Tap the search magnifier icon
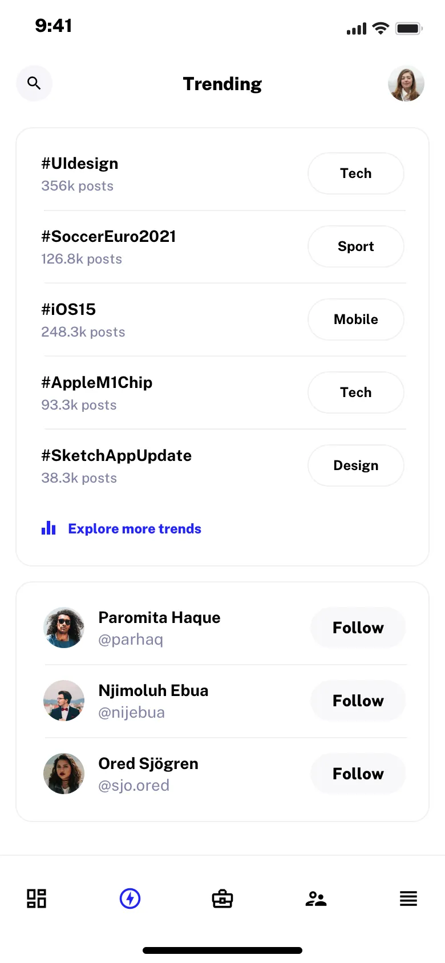The width and height of the screenshot is (445, 963). (34, 83)
